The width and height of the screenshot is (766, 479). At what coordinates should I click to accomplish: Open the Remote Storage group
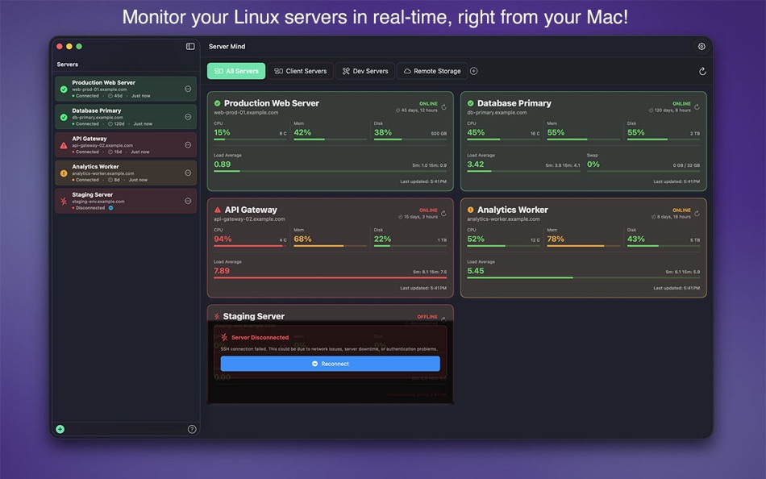click(x=433, y=71)
